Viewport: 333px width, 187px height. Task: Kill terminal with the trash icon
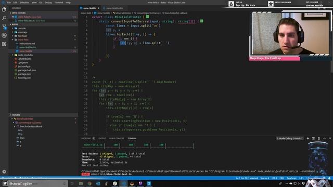coord(319,139)
